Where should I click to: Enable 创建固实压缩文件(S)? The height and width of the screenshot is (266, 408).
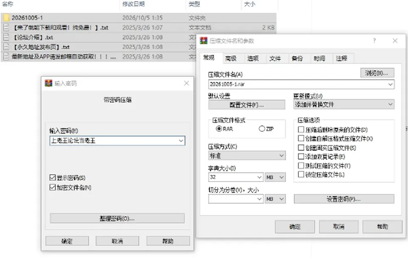[x=301, y=147]
